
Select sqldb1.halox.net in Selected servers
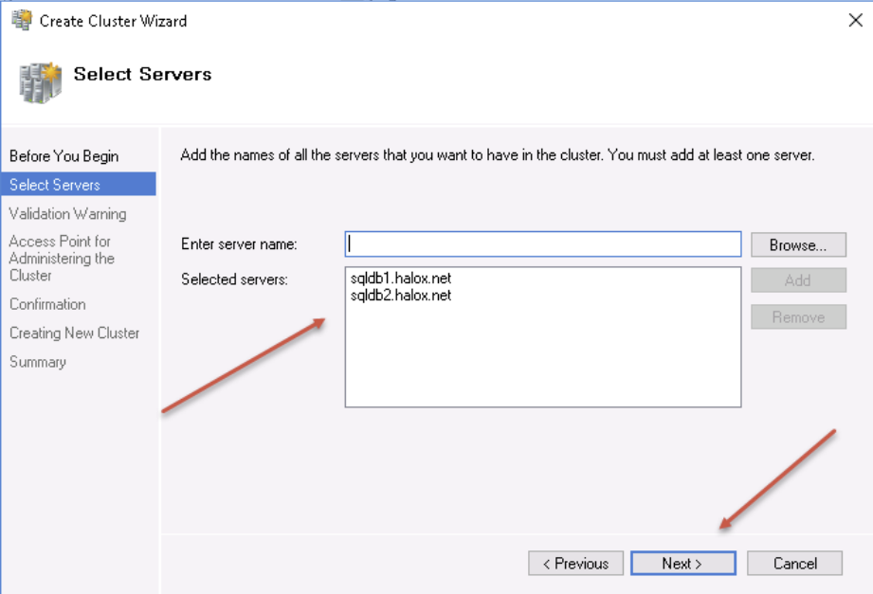click(x=401, y=278)
